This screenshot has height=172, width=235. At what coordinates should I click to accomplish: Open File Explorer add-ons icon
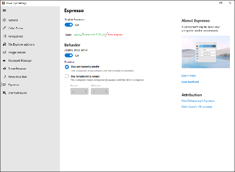coord(4,44)
